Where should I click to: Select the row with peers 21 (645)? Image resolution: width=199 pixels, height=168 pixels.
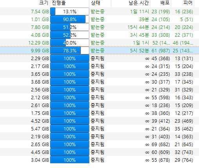(99, 144)
